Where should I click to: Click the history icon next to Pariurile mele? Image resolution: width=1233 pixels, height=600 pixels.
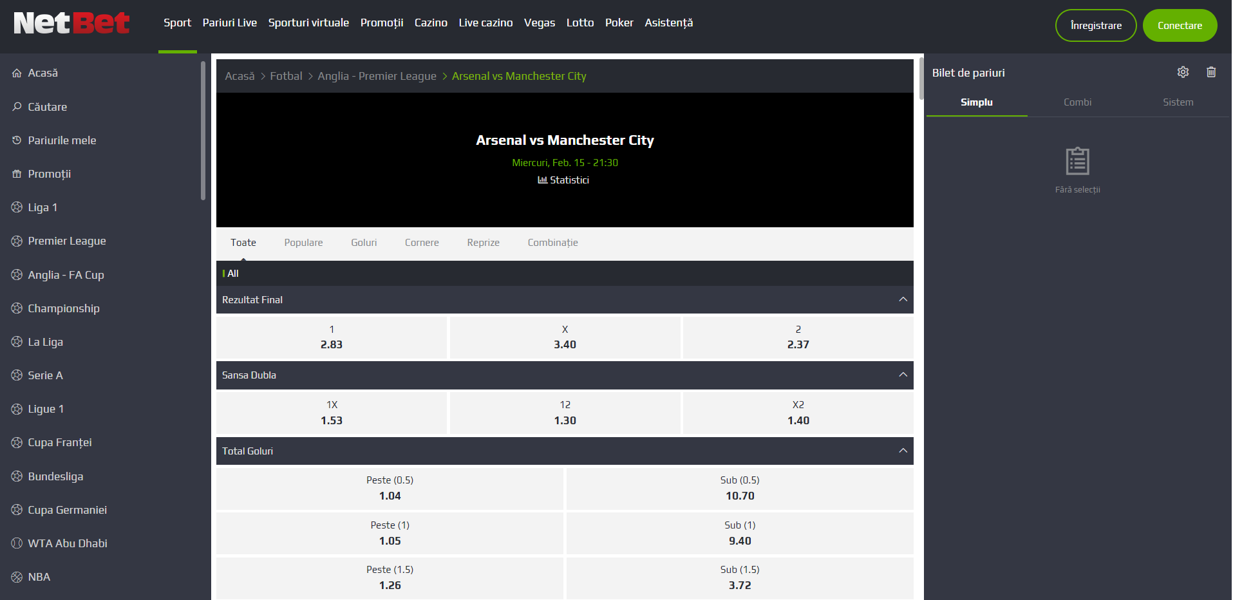coord(17,140)
